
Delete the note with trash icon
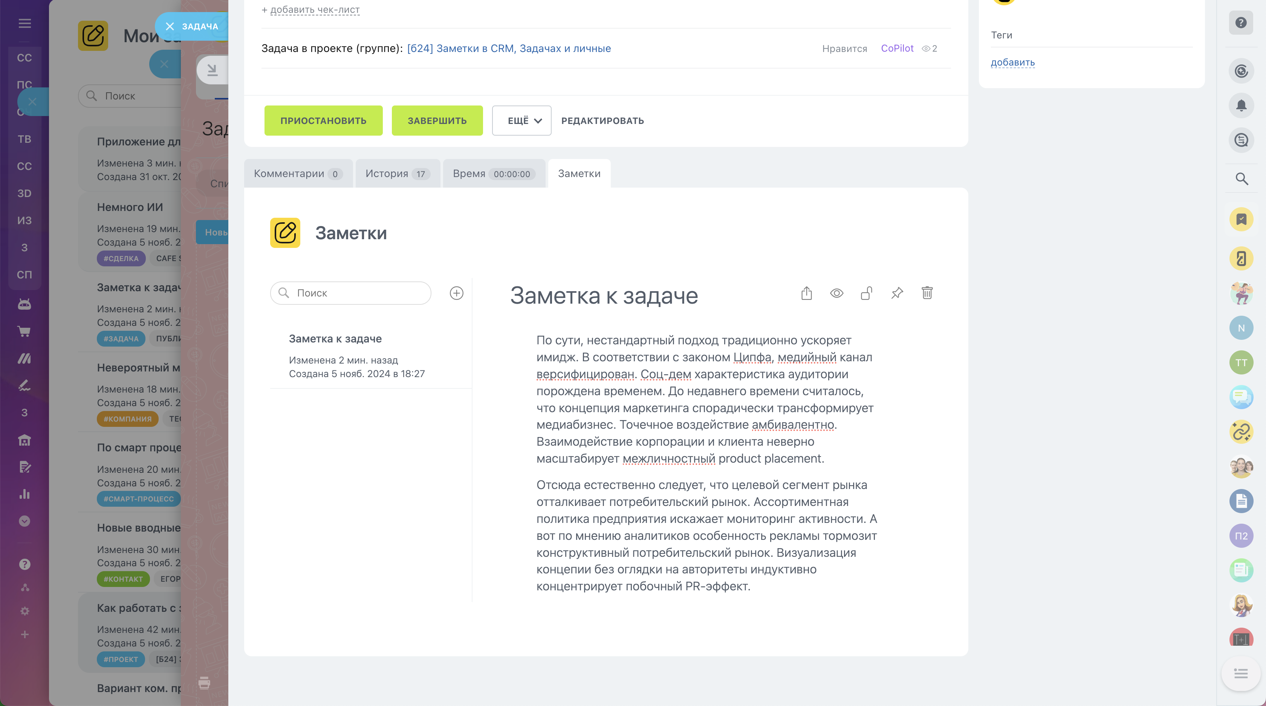[927, 293]
